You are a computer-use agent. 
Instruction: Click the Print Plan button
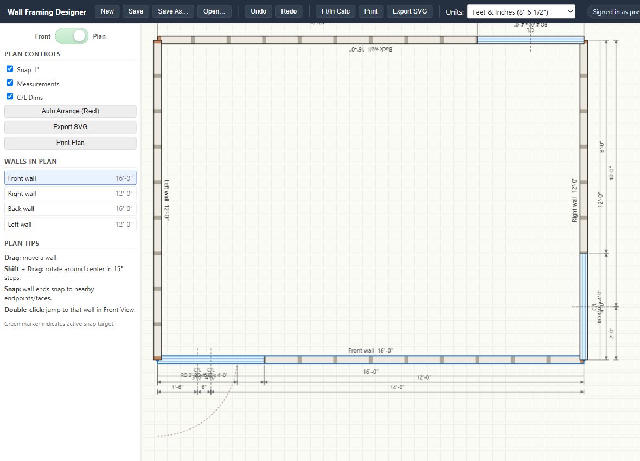point(70,143)
